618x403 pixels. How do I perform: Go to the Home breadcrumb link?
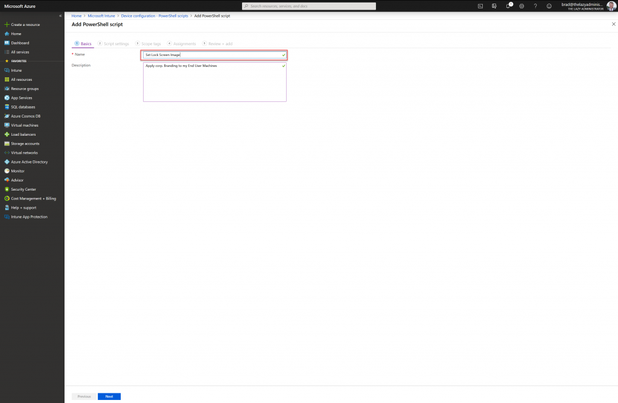click(77, 16)
